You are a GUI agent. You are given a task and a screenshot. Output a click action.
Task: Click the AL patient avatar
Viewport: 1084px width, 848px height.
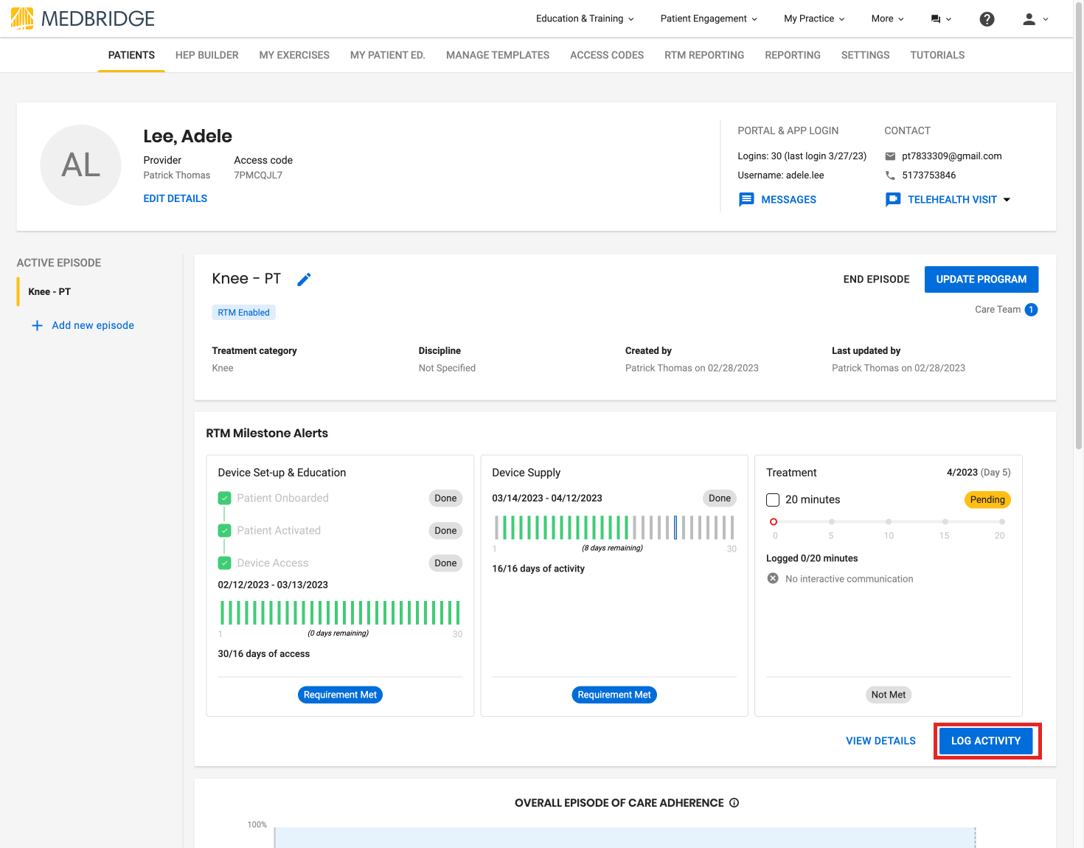click(80, 165)
